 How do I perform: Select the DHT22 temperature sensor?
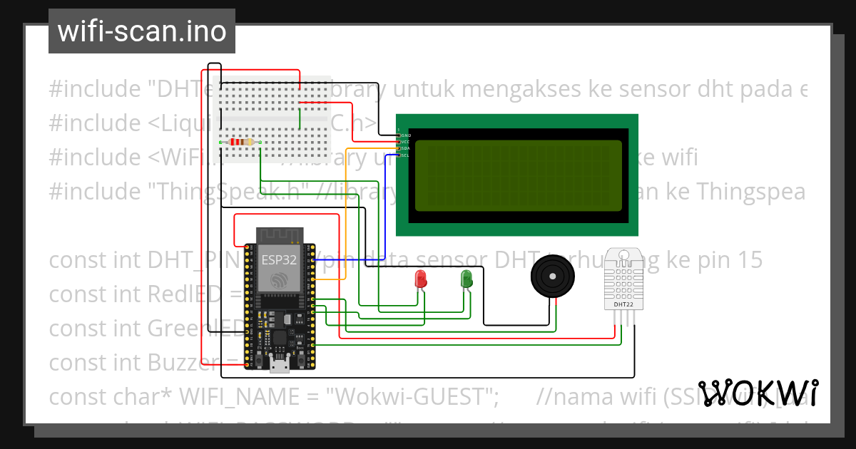(x=624, y=278)
